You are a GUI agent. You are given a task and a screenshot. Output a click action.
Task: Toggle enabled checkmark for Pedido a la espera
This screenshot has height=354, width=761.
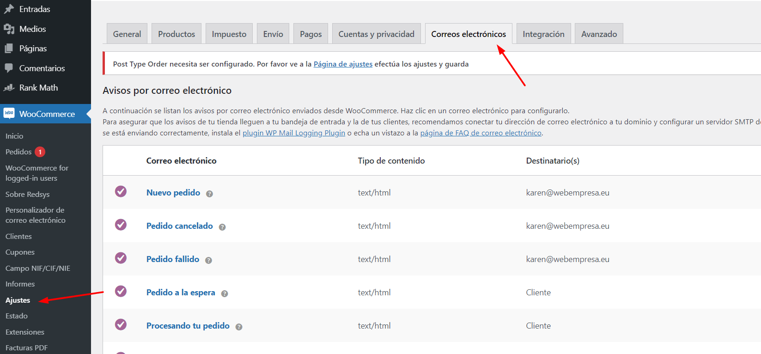click(x=121, y=291)
